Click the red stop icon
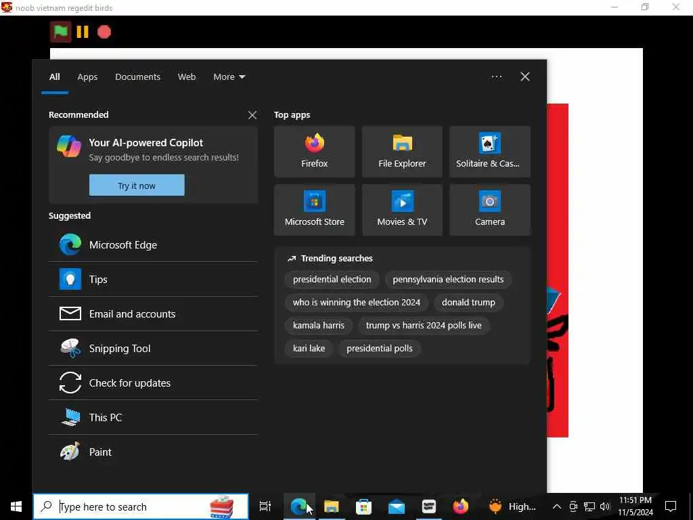Viewport: 693px width, 520px height. click(x=104, y=32)
